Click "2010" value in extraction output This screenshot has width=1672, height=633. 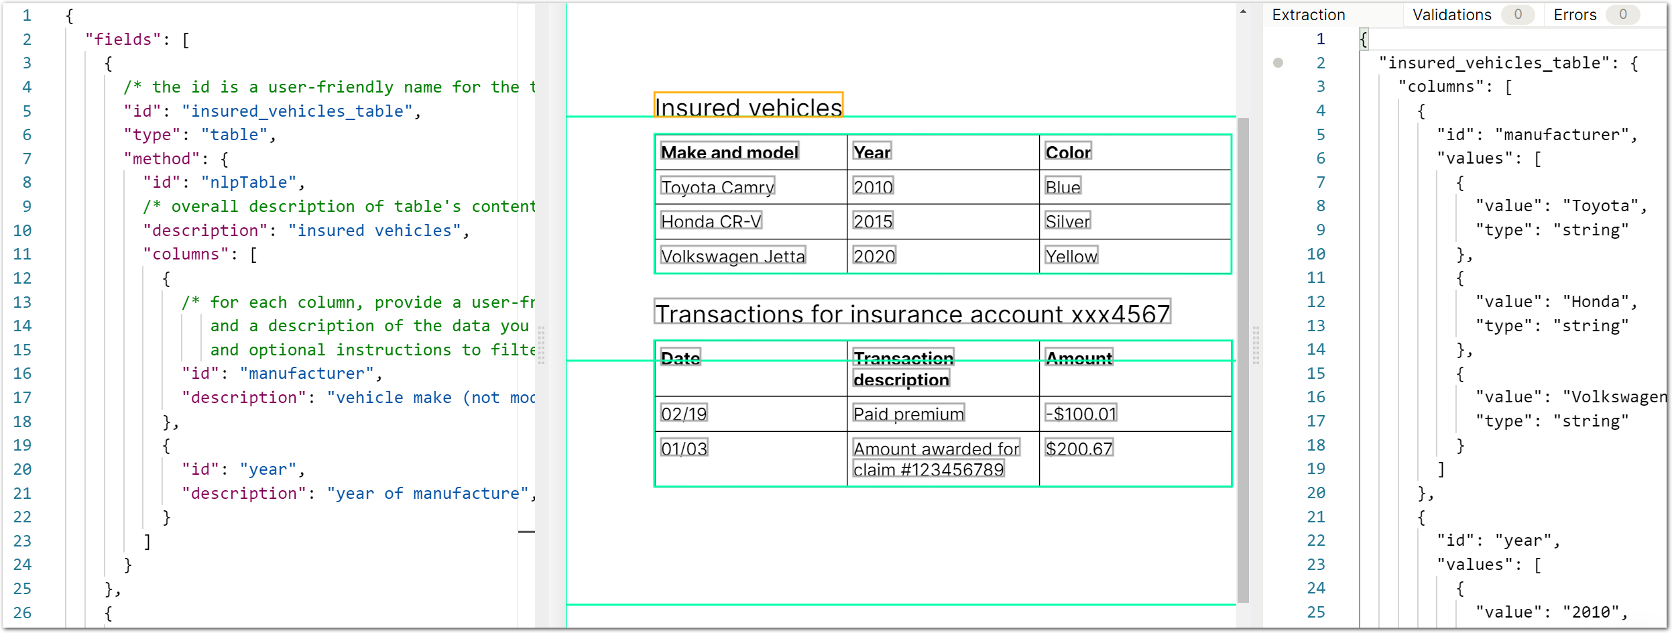pyautogui.click(x=1590, y=612)
